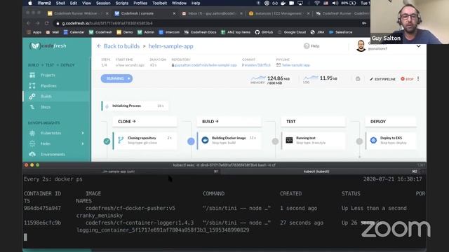Click the EDIT PIPELINE button

tap(382, 79)
